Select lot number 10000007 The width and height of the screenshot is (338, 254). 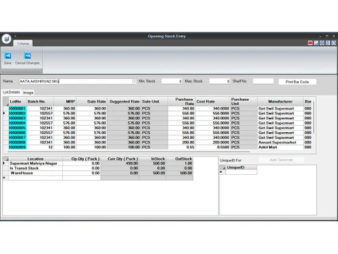pos(18,137)
